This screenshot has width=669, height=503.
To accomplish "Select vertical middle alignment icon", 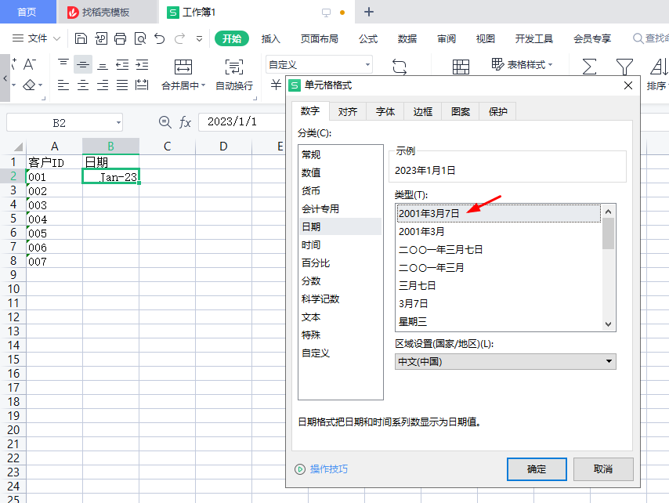I will (x=83, y=64).
